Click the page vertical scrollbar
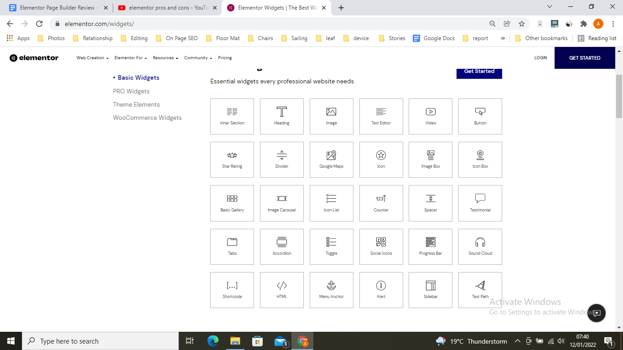The width and height of the screenshot is (623, 350). 619,96
